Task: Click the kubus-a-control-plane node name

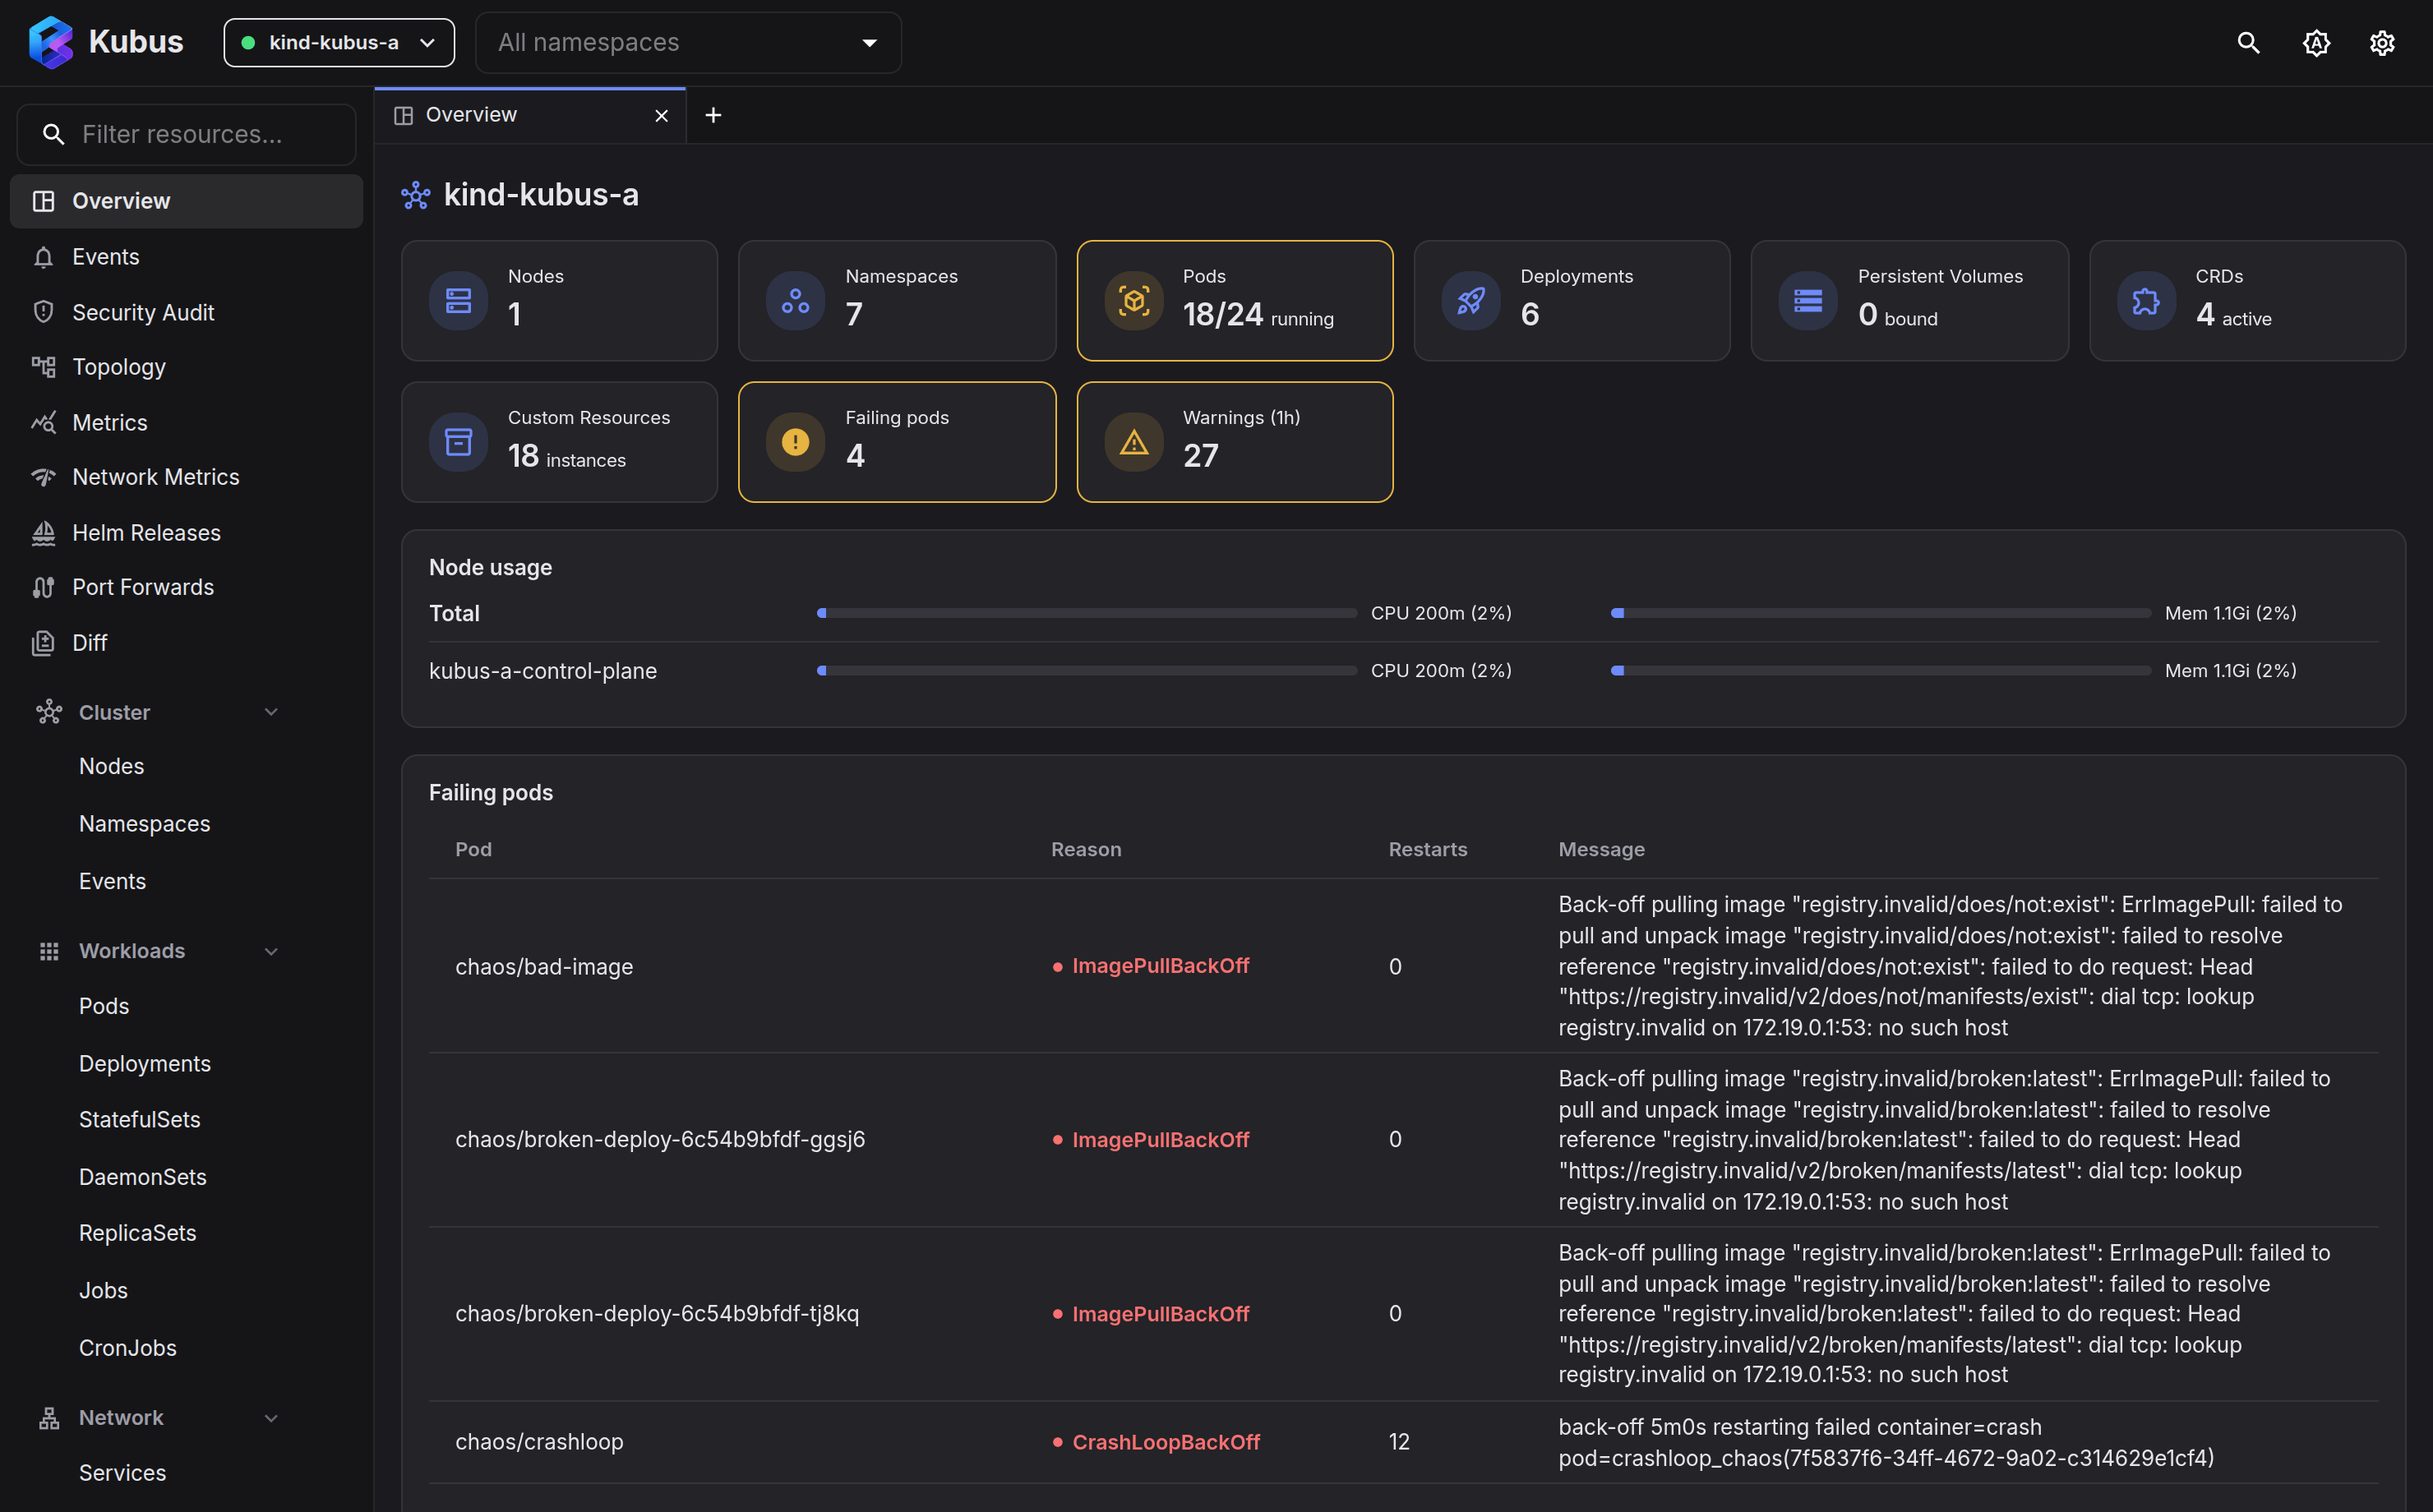Action: point(543,671)
